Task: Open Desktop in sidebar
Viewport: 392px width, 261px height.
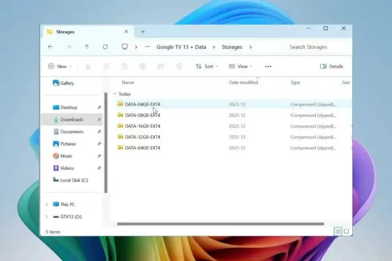Action: coord(65,108)
